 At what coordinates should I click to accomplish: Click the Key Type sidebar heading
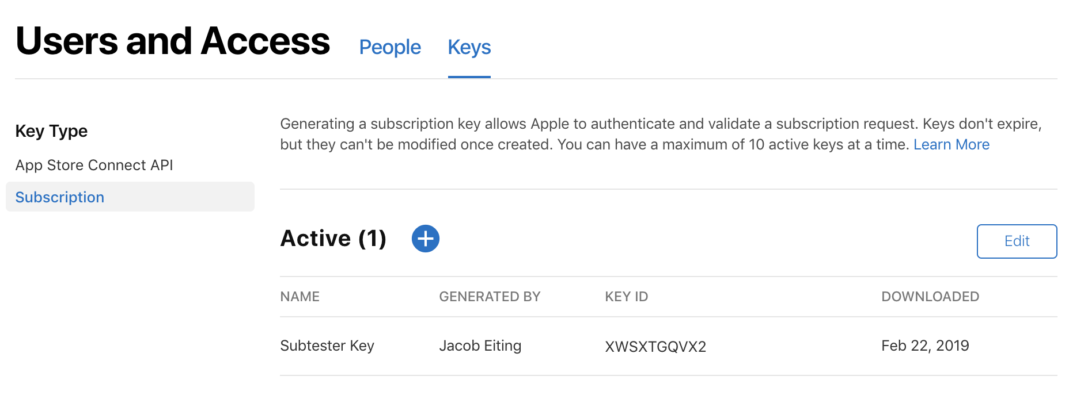pos(51,131)
